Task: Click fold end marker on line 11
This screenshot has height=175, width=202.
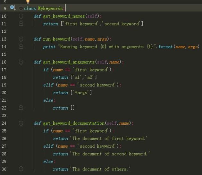Action: tap(21, 24)
